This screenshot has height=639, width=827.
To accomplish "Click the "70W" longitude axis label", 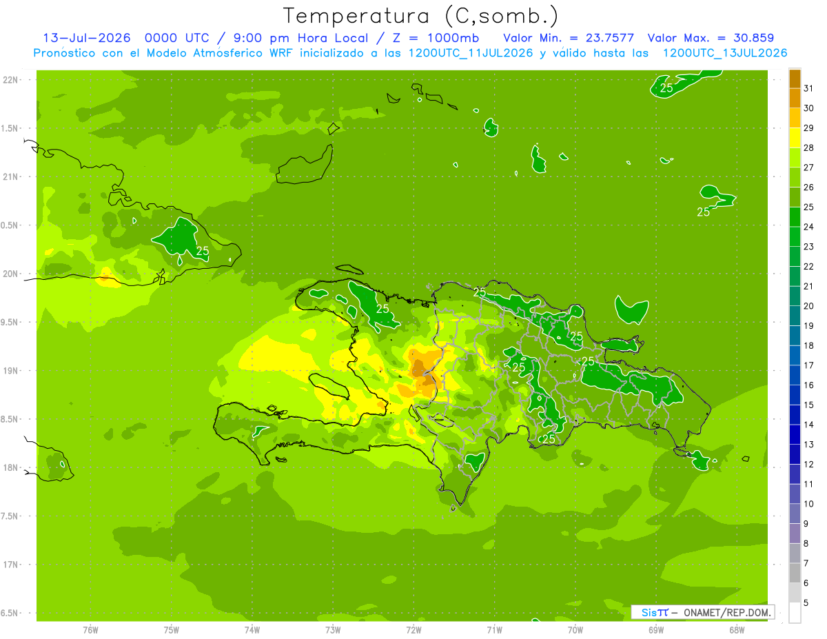I will 575,630.
